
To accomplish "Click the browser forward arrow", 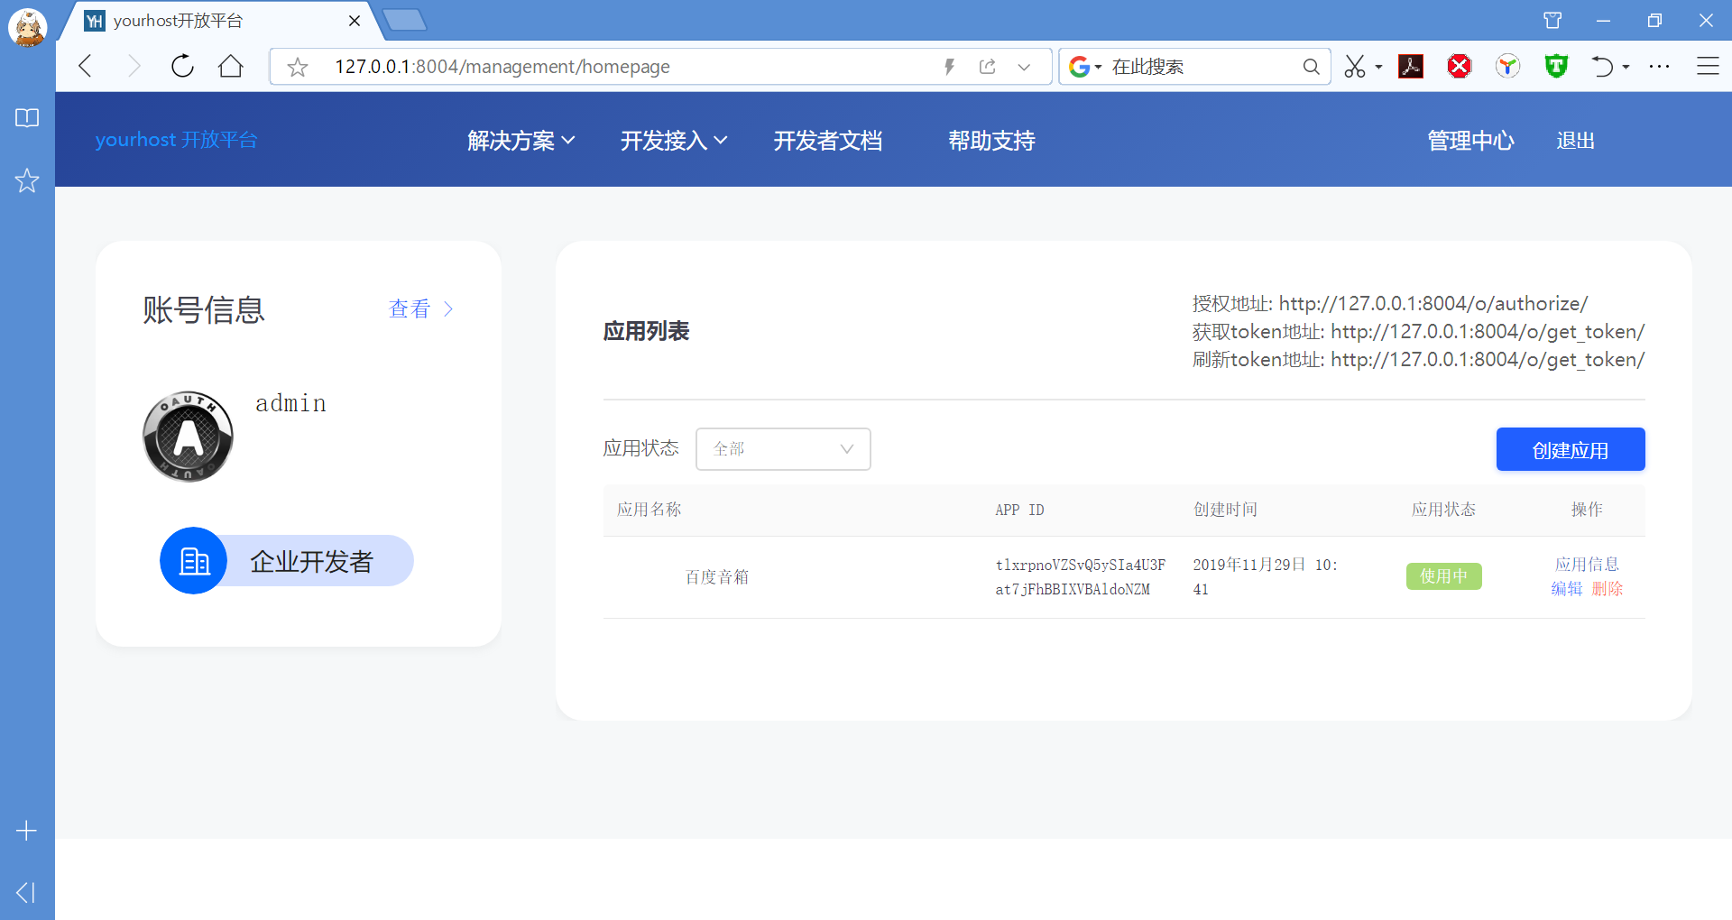I will tap(134, 66).
